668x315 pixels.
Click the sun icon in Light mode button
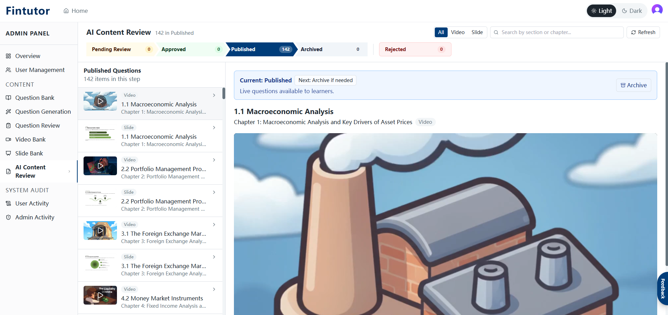click(594, 11)
